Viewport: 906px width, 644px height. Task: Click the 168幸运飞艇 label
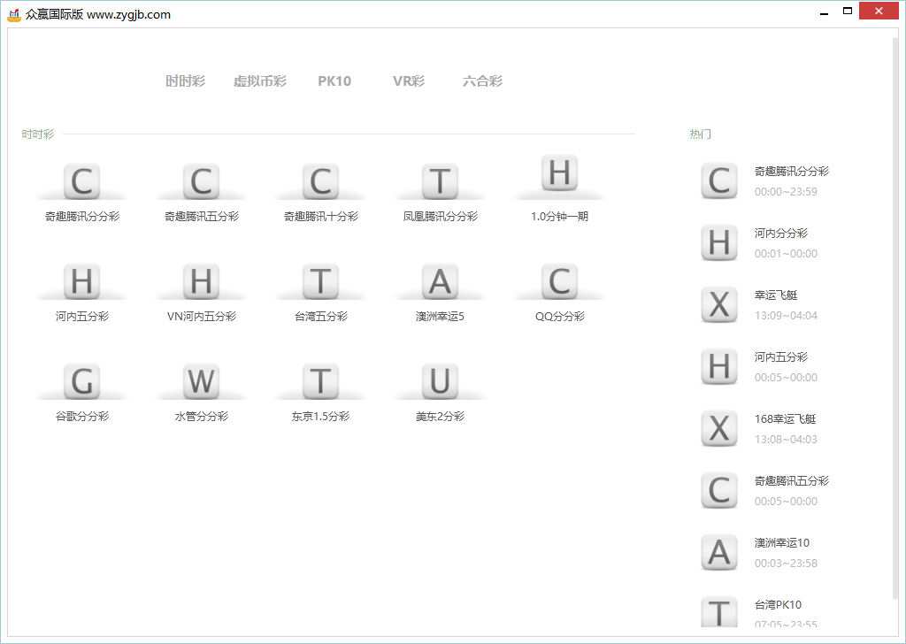[x=786, y=418]
